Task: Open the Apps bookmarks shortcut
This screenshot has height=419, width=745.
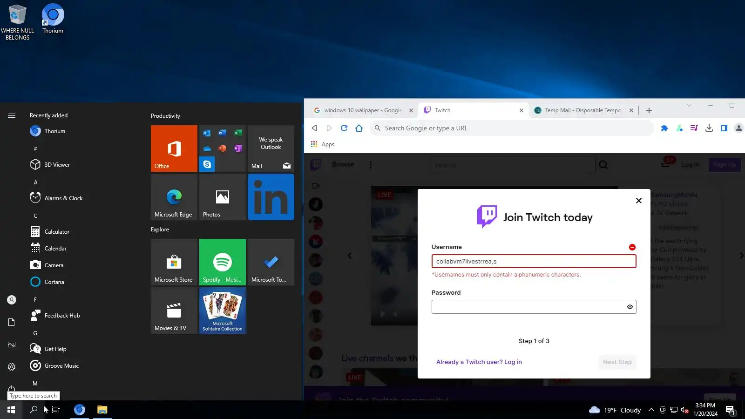Action: pos(323,144)
